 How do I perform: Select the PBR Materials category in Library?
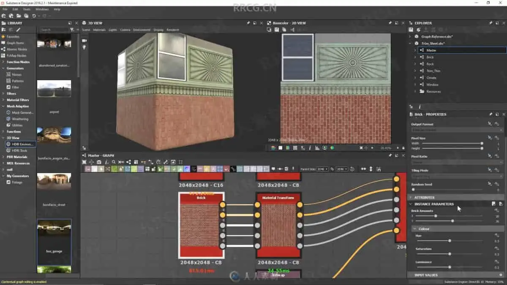(x=17, y=157)
